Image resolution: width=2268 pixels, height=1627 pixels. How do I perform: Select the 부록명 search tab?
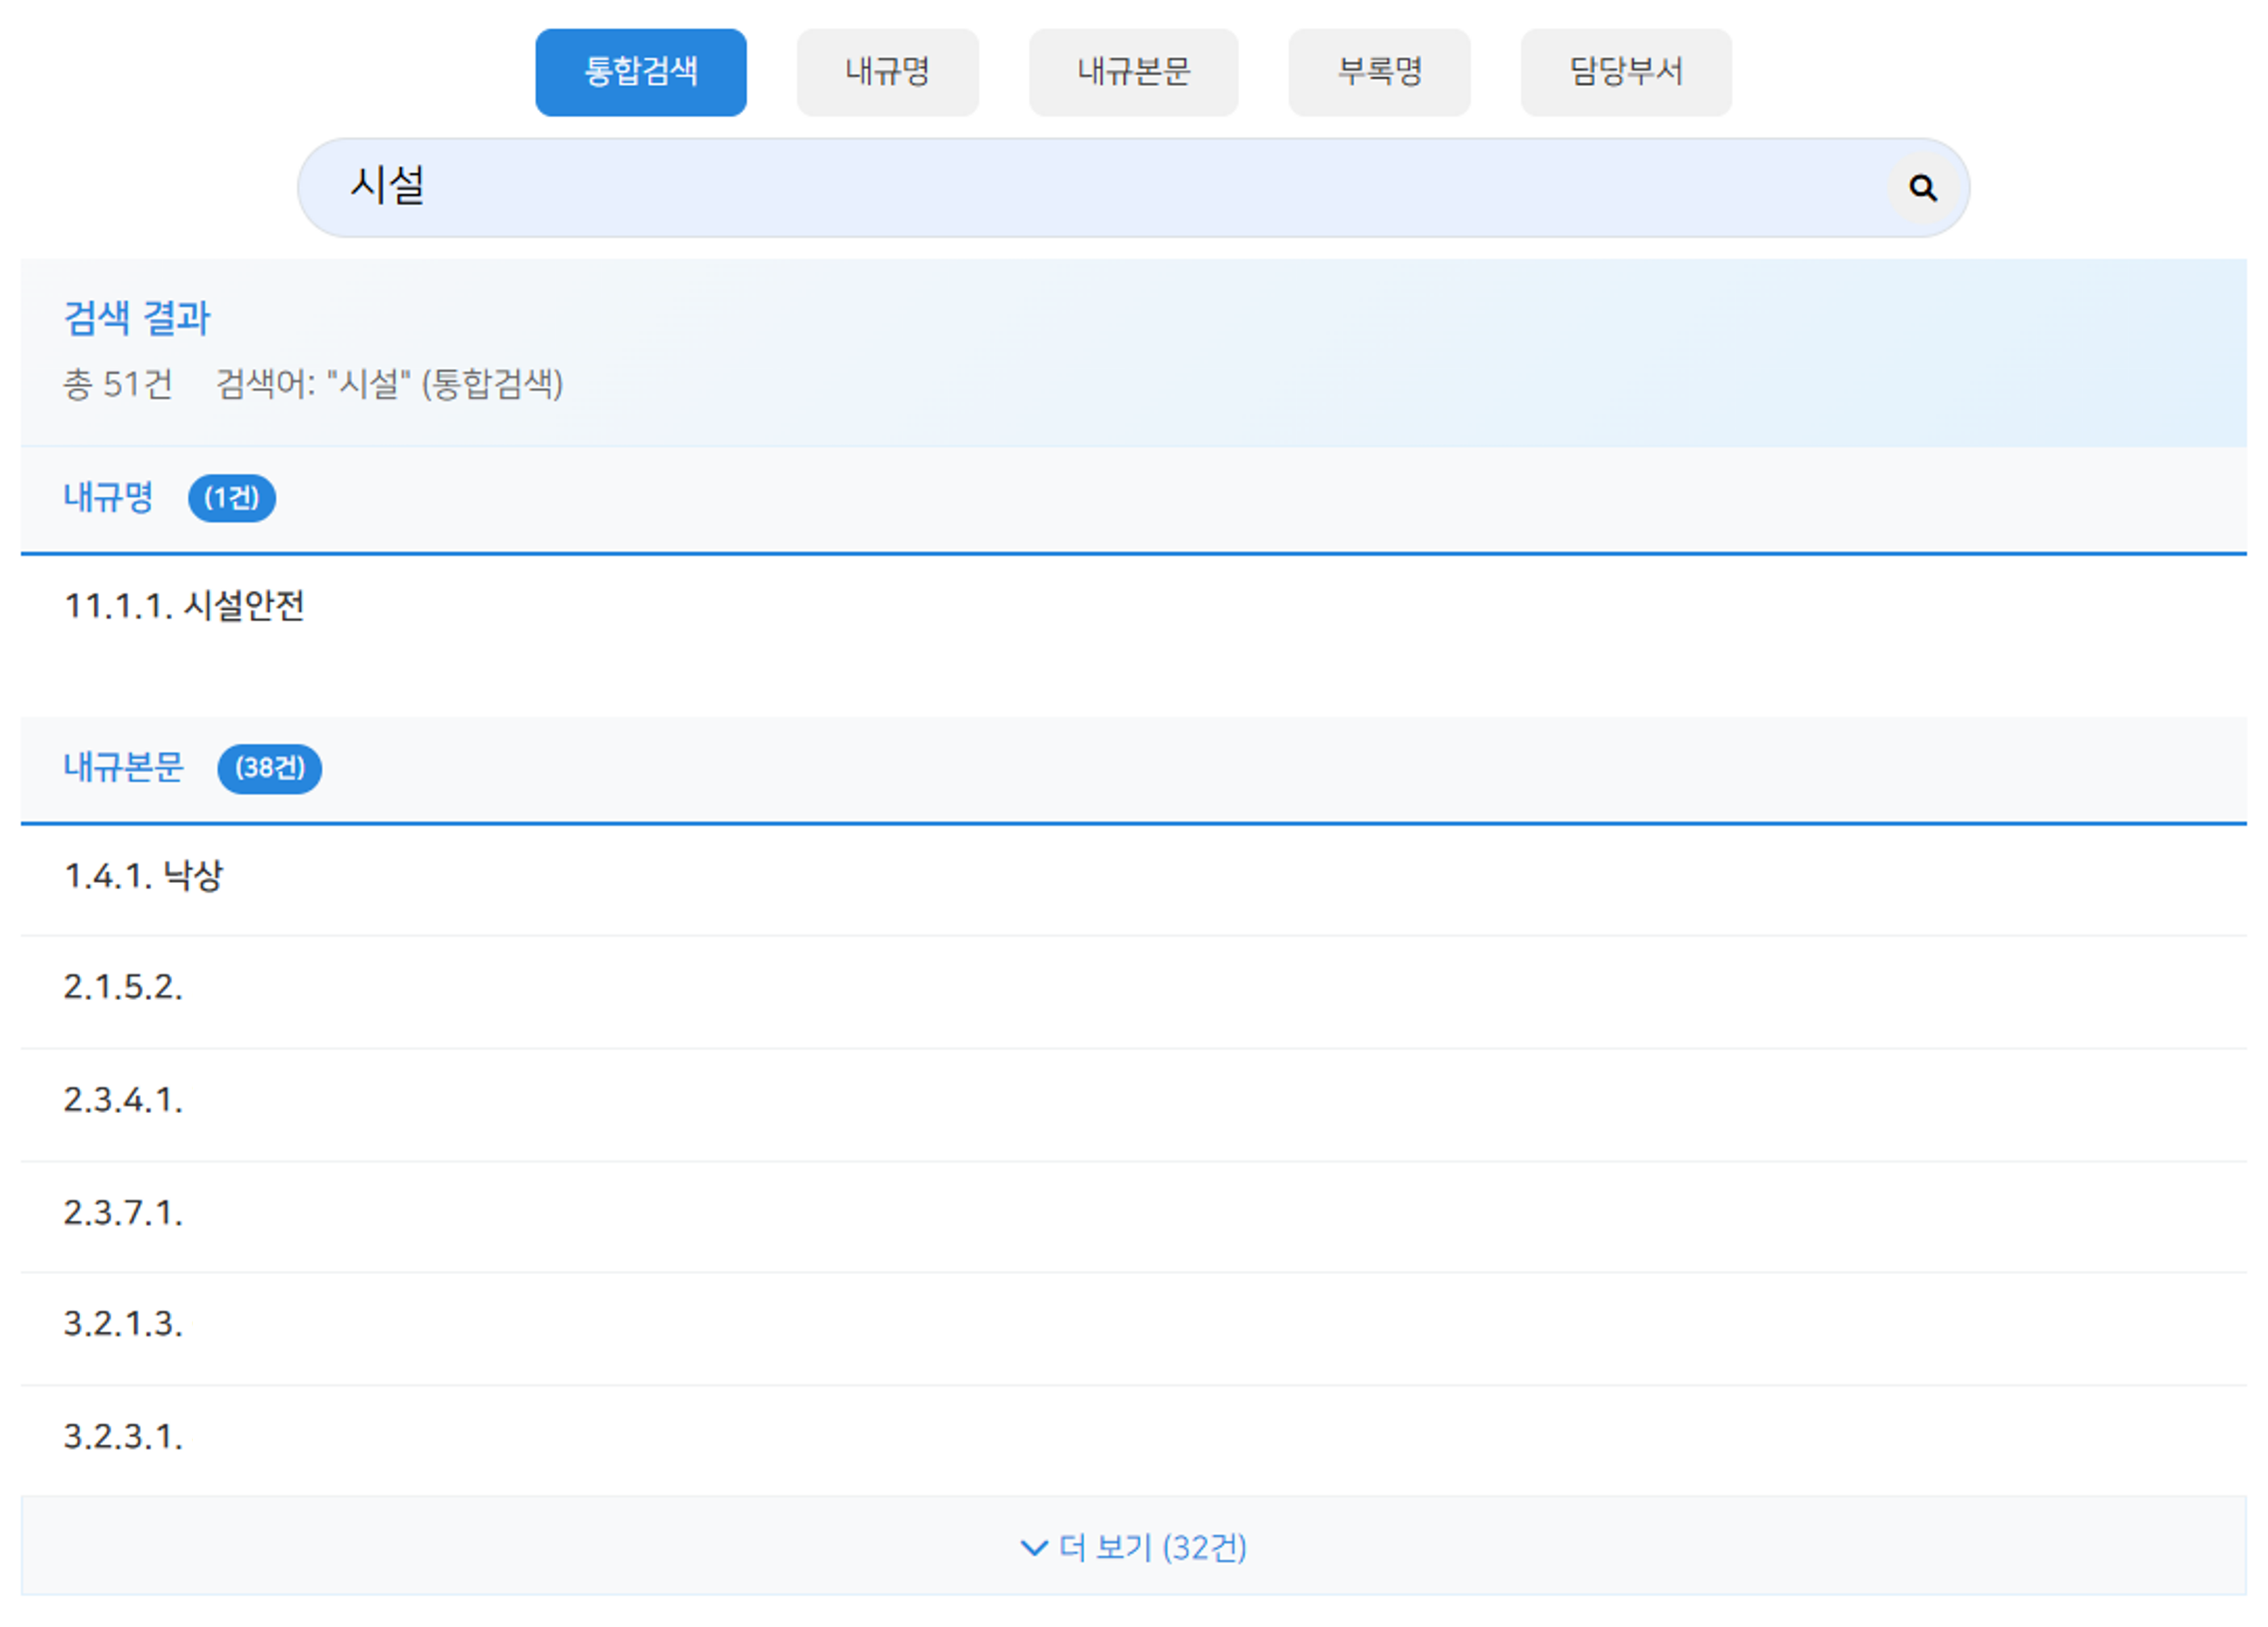[1379, 72]
